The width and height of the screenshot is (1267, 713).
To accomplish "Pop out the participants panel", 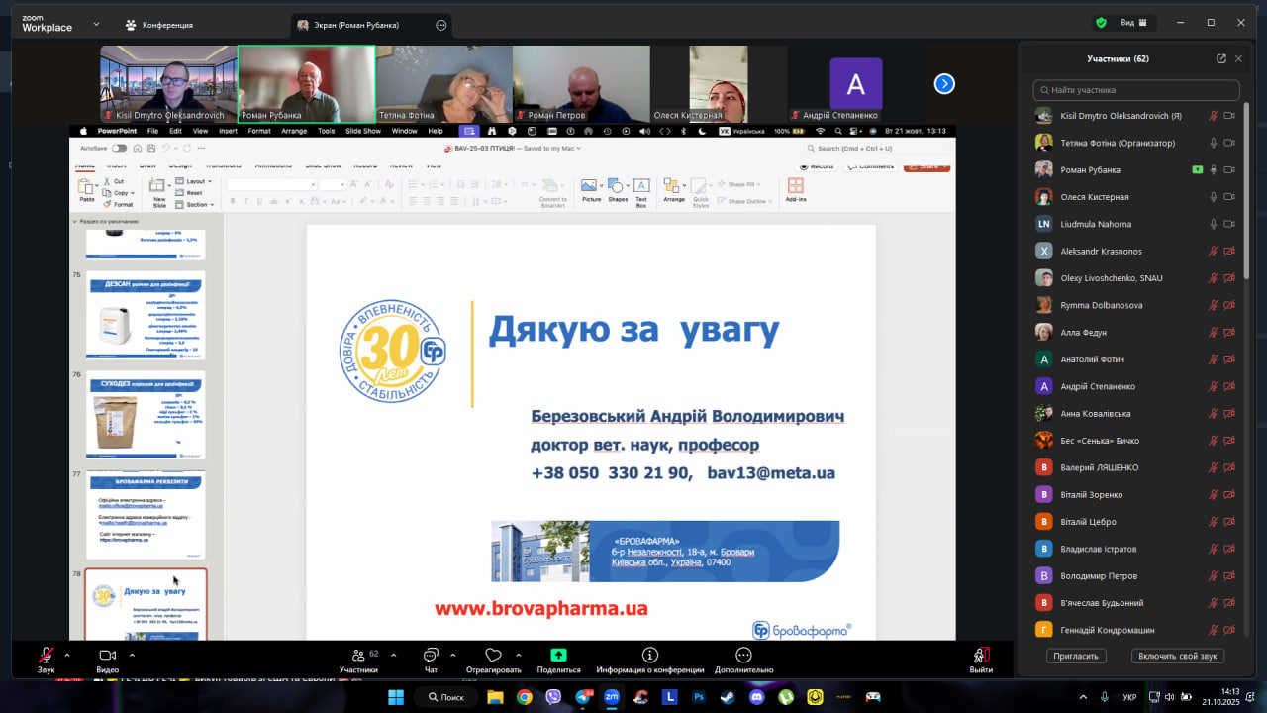I will pos(1221,58).
